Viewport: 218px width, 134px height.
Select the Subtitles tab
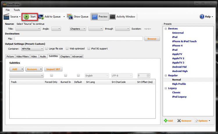click(53, 56)
